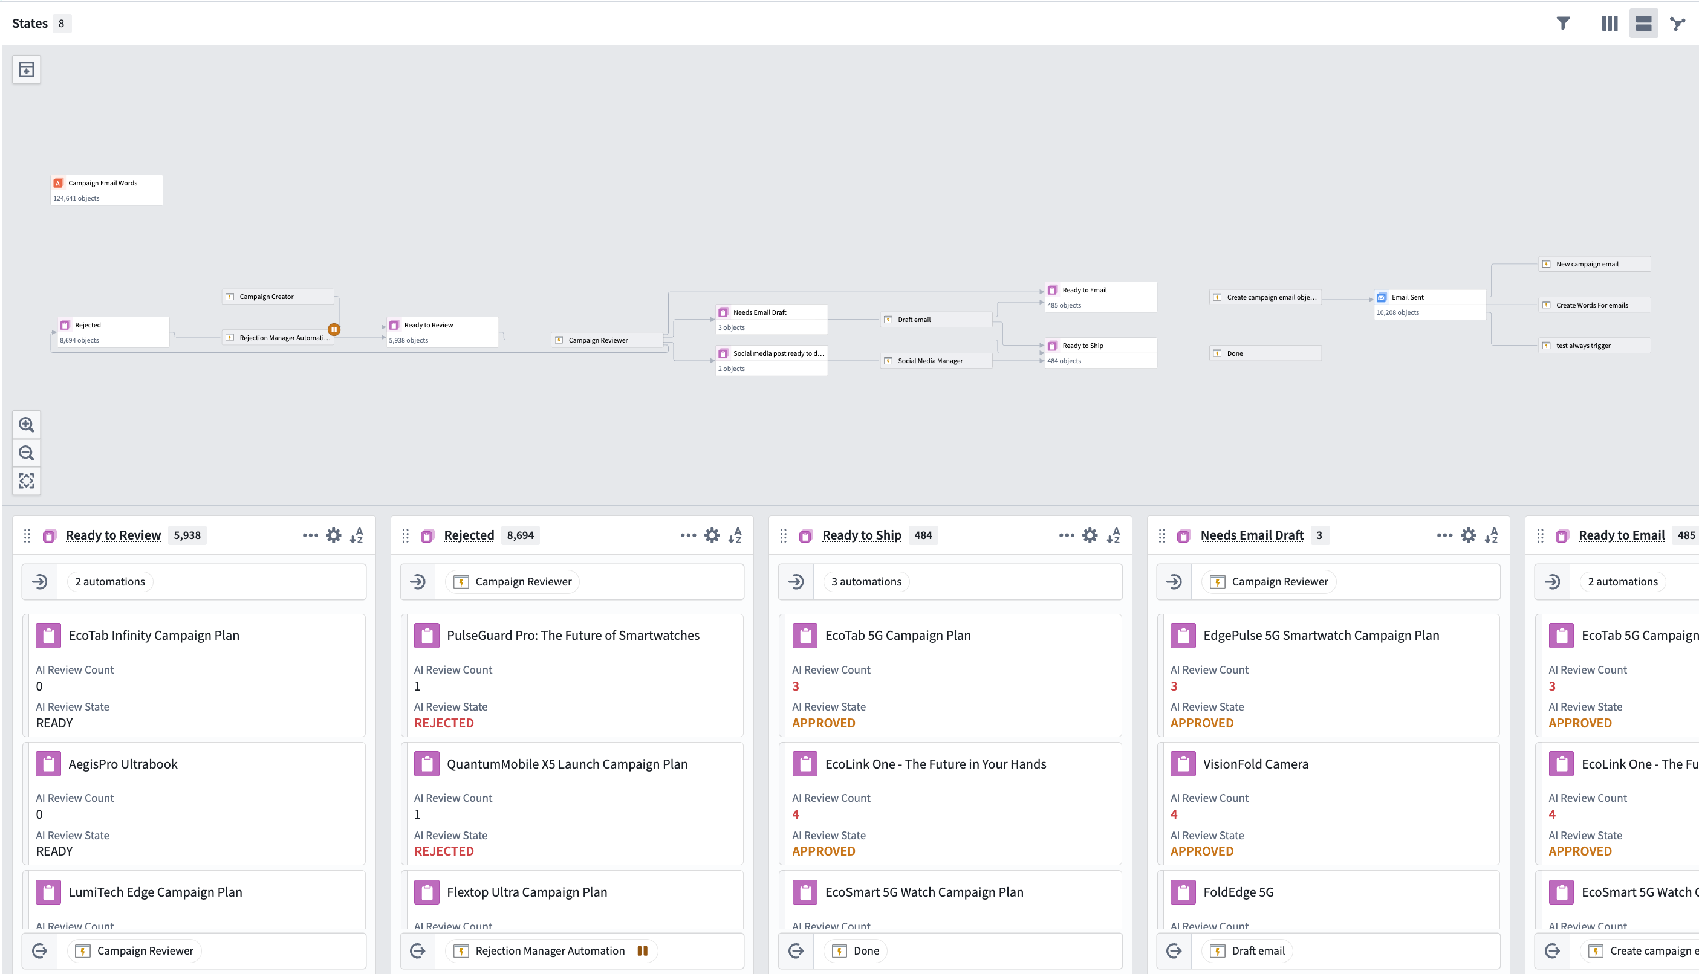Screen dimensions: 1699x974
Task: Select the EcoTab 5G Campaign Plan card
Action: click(x=897, y=635)
